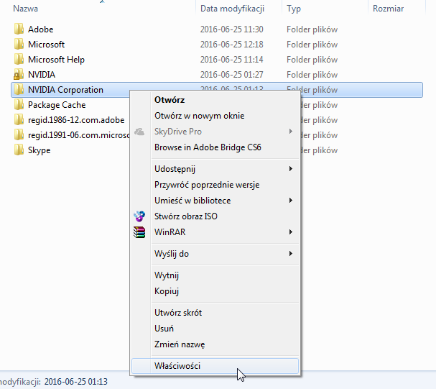Click the Skype folder icon
Image resolution: width=436 pixels, height=389 pixels.
19,150
